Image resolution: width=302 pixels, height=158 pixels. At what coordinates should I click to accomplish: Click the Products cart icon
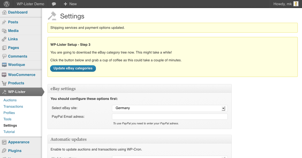click(4, 83)
